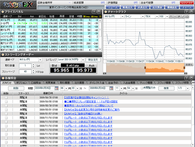Collapse the streaming order panel header icon
Viewport: 195px width, 147px height.
tap(3, 54)
